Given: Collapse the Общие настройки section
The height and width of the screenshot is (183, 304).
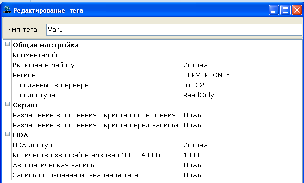Looking at the screenshot, I should (x=7, y=44).
